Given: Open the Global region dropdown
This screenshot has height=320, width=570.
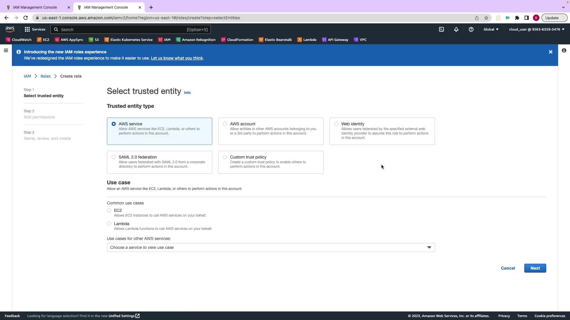Looking at the screenshot, I should click(491, 29).
